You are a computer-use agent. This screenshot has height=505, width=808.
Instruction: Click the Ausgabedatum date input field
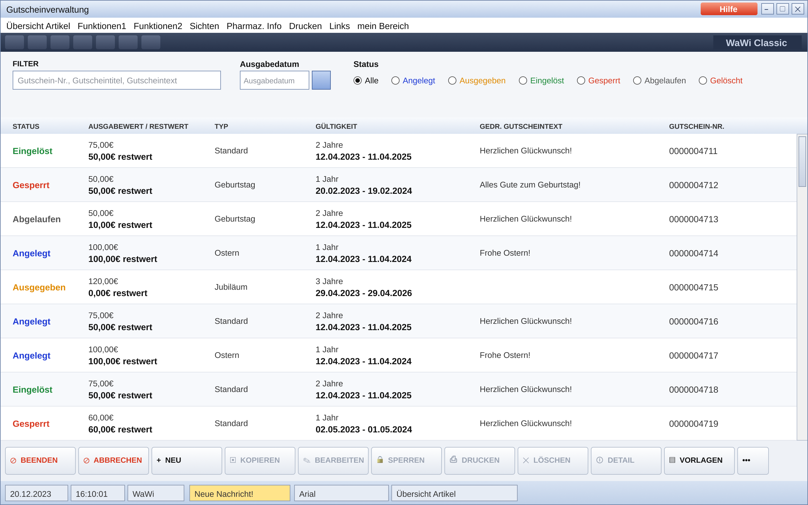(275, 80)
